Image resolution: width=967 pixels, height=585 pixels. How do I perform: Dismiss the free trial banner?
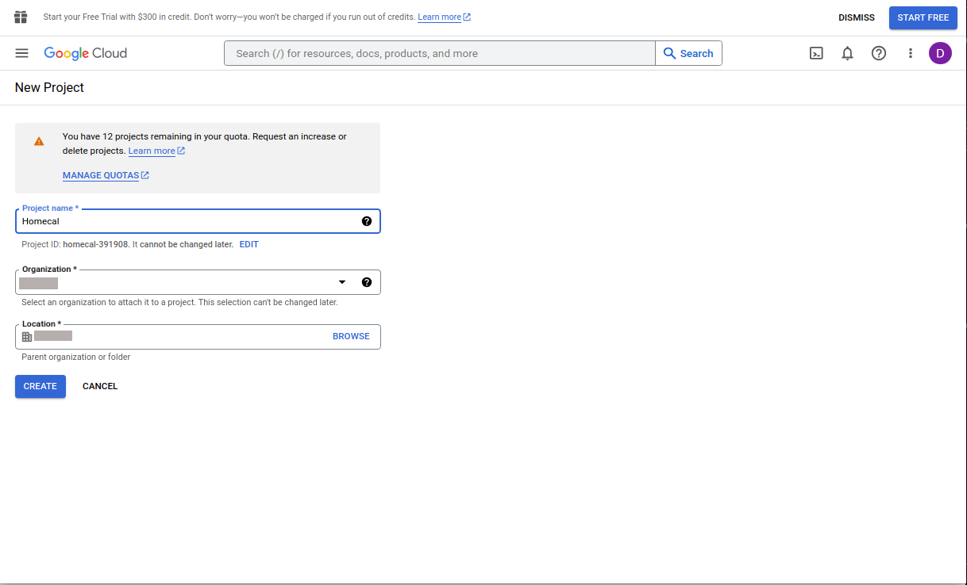(x=857, y=17)
